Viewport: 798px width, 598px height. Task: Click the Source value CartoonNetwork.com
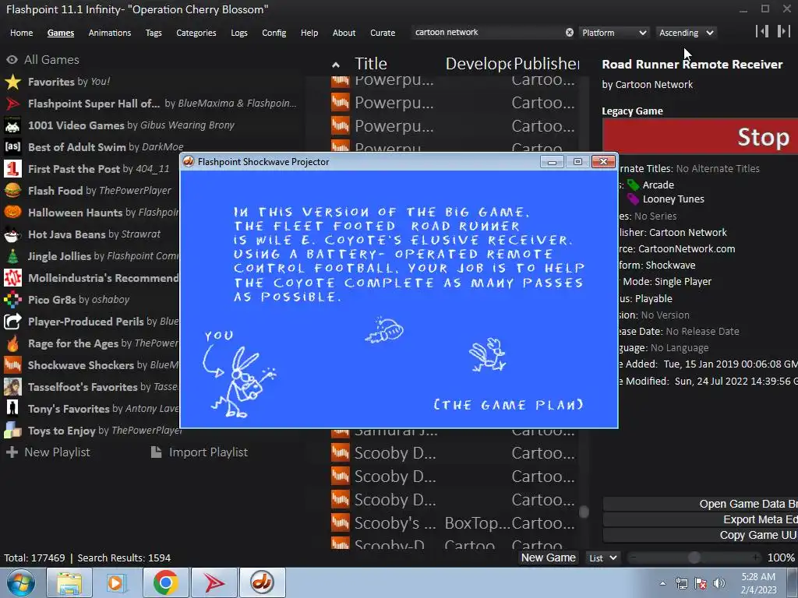click(687, 248)
